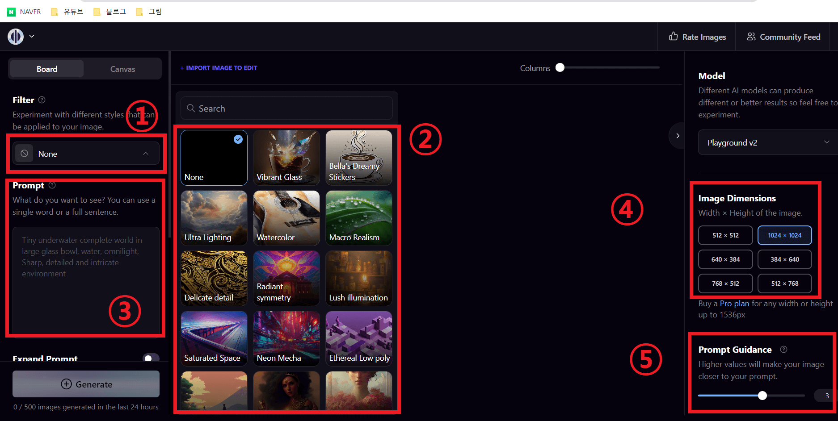This screenshot has height=421, width=838.
Task: Select the Vibrant Glass filter
Action: click(286, 158)
